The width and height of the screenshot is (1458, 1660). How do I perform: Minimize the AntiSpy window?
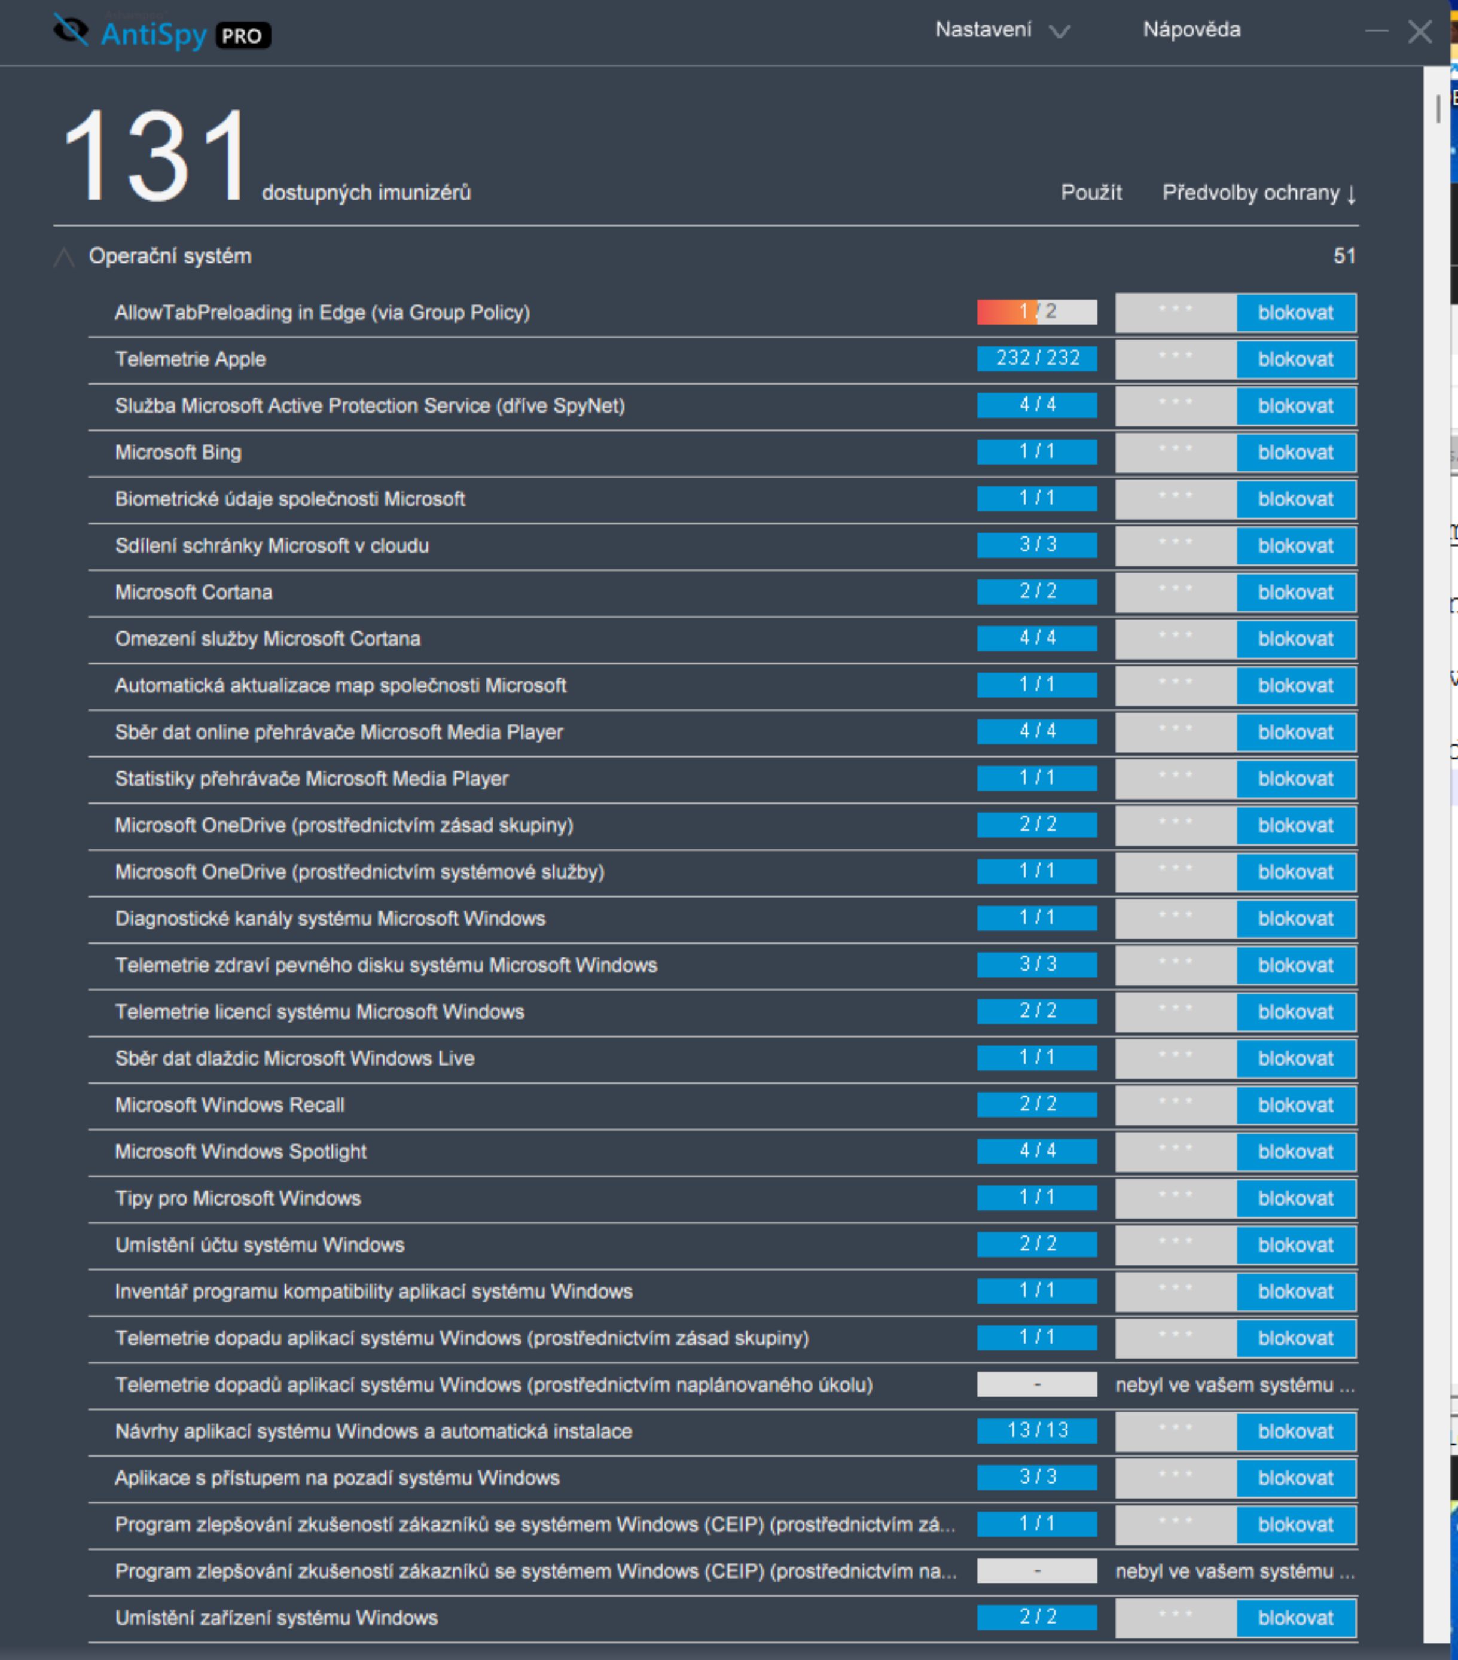1377,32
